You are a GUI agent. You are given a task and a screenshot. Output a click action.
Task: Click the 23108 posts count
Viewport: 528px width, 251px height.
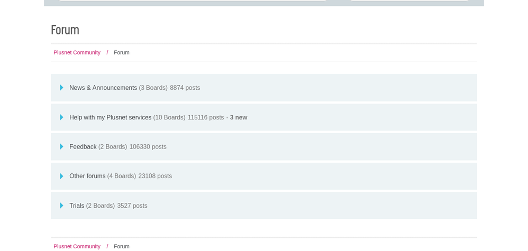pyautogui.click(x=155, y=176)
